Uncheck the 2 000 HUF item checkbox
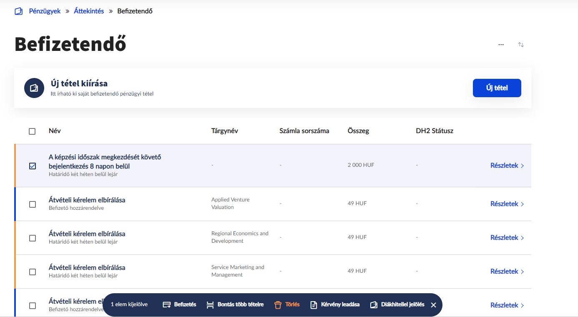This screenshot has width=578, height=317. pyautogui.click(x=33, y=166)
